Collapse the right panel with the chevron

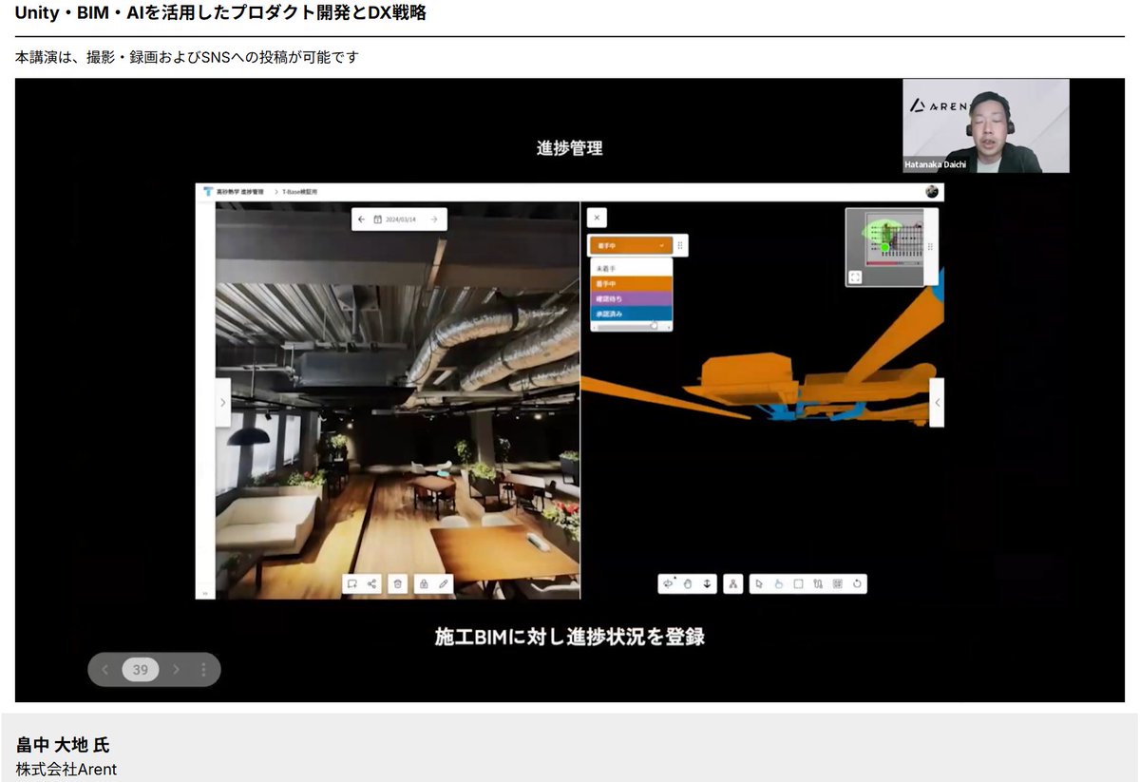[937, 402]
